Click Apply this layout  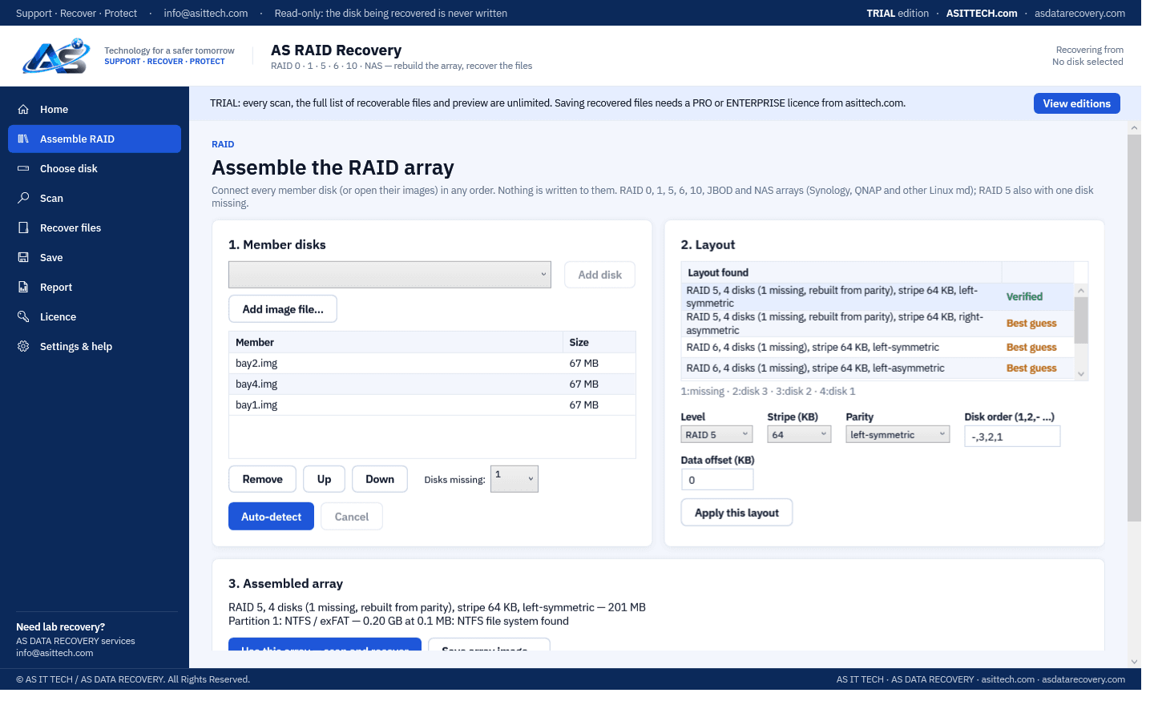(x=736, y=513)
